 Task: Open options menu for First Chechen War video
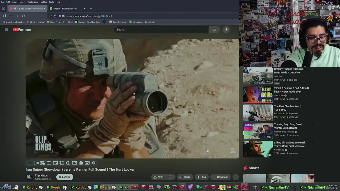(313, 107)
